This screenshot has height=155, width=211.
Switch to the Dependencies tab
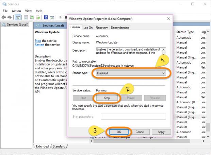(x=120, y=28)
